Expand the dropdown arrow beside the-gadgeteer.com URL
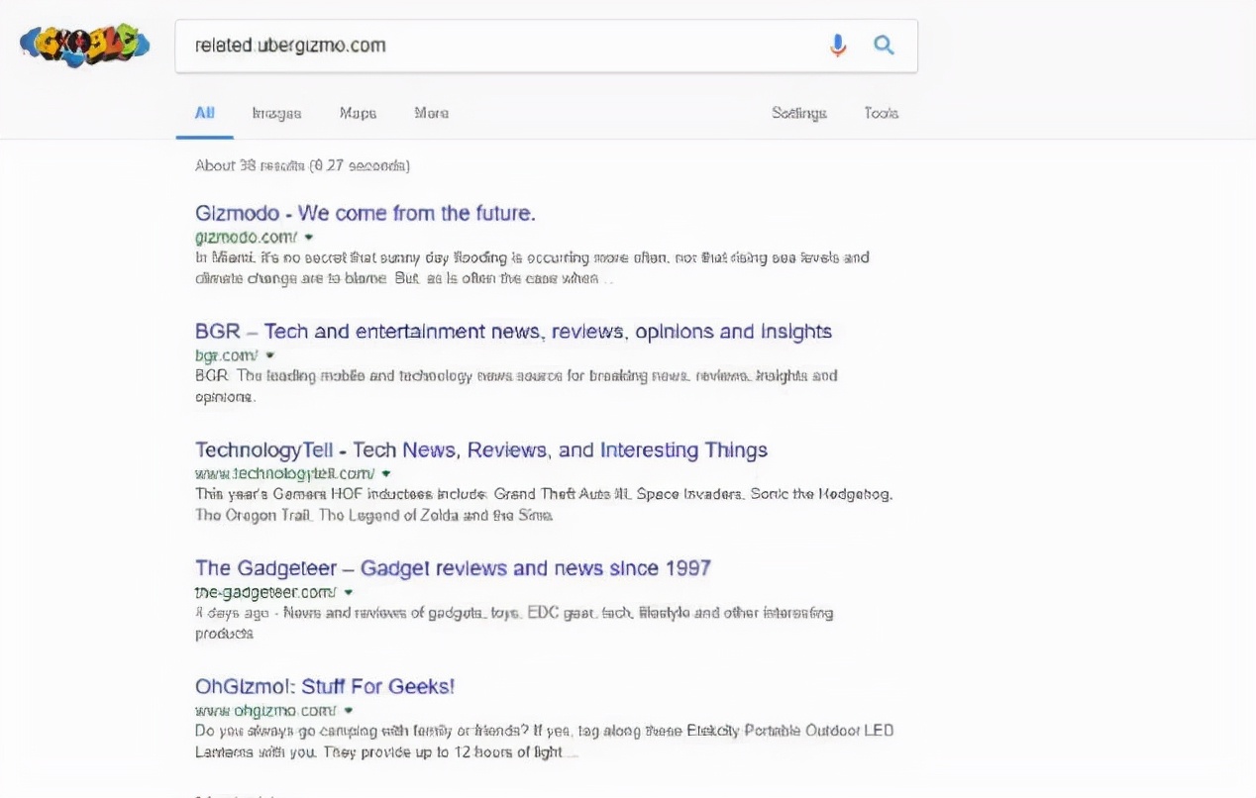 (349, 592)
